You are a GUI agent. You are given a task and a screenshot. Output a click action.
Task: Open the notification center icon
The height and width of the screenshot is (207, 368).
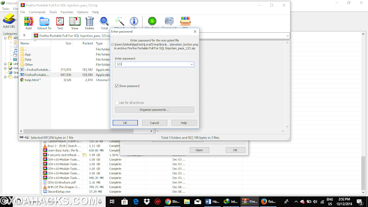pyautogui.click(x=359, y=202)
